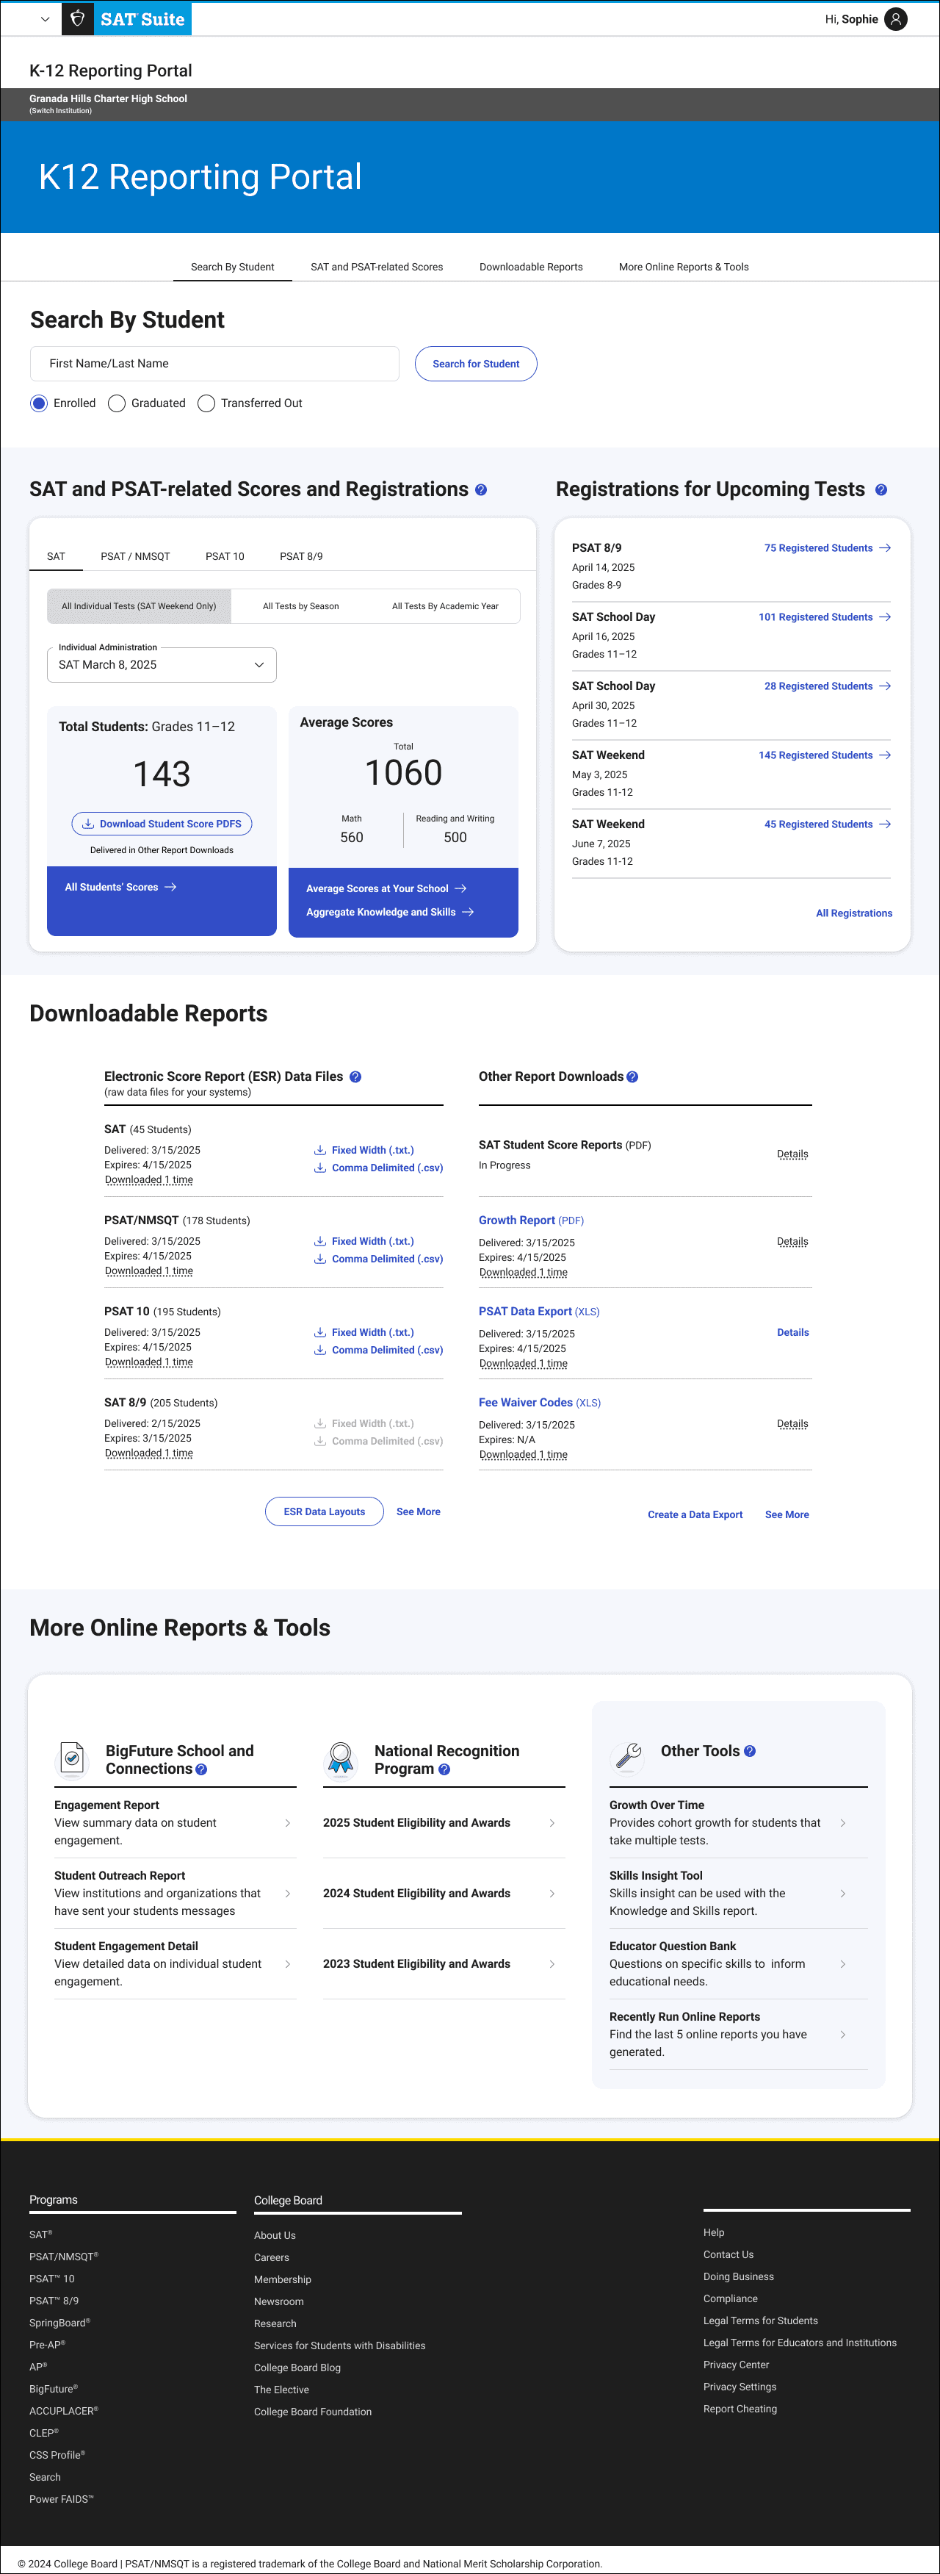Image resolution: width=940 pixels, height=2574 pixels.
Task: Click download icon for SAT Fixed Width file
Action: coord(319,1150)
